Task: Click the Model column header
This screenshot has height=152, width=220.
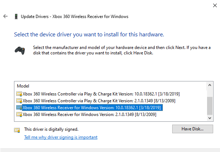Action: (x=23, y=86)
